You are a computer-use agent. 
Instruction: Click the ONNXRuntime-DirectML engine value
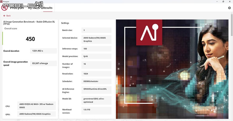click(96, 90)
